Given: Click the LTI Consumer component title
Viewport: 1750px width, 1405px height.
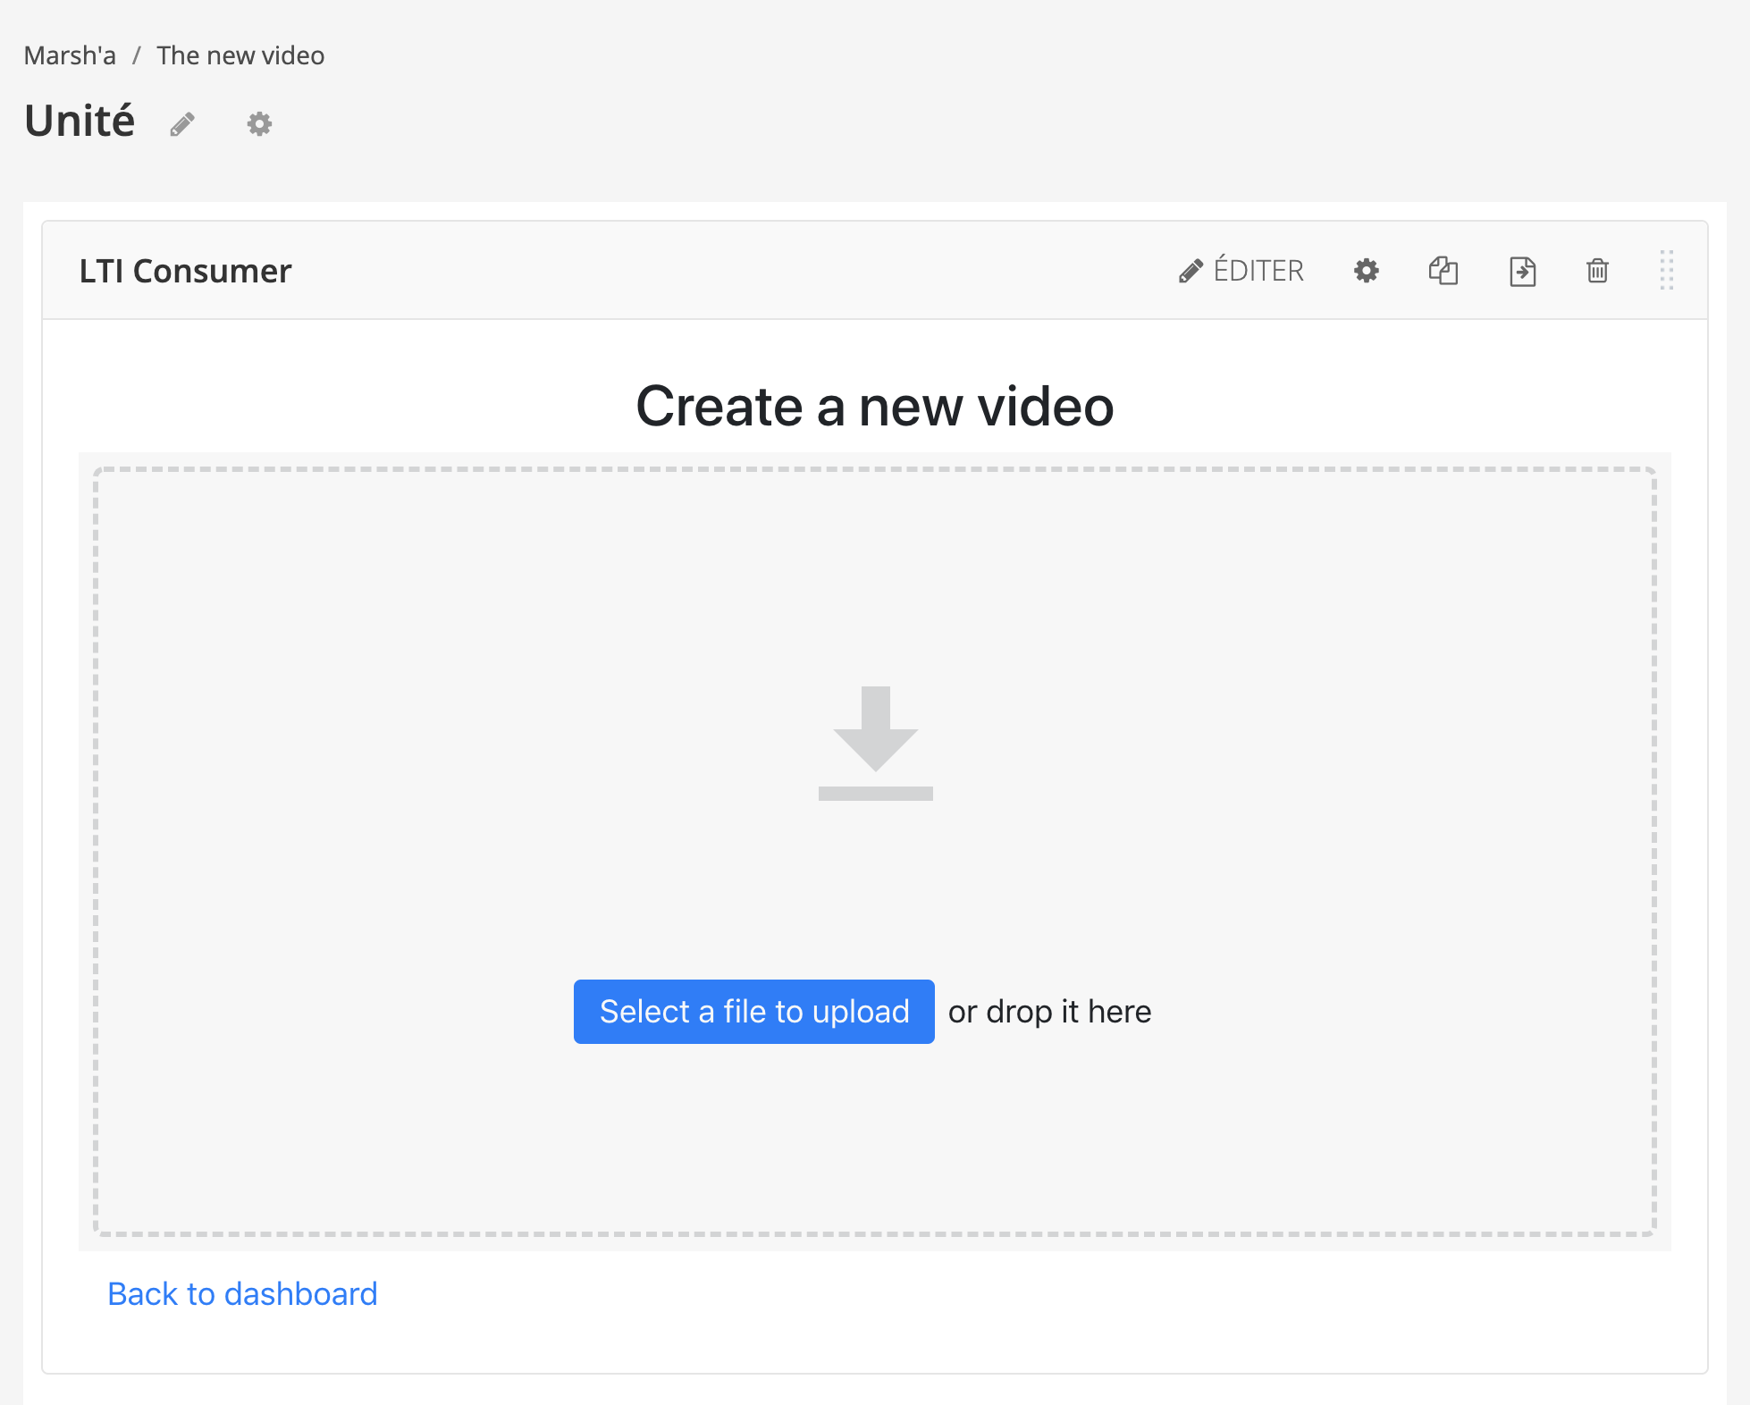Looking at the screenshot, I should pyautogui.click(x=185, y=271).
